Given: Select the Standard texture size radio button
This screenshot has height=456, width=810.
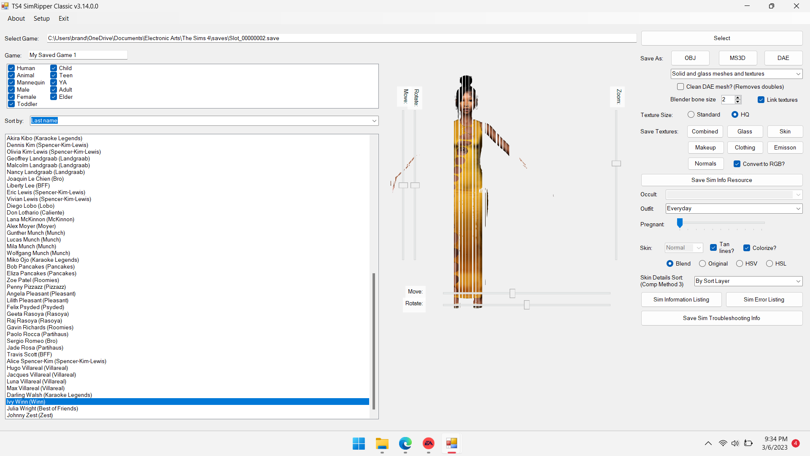Looking at the screenshot, I should tap(691, 114).
